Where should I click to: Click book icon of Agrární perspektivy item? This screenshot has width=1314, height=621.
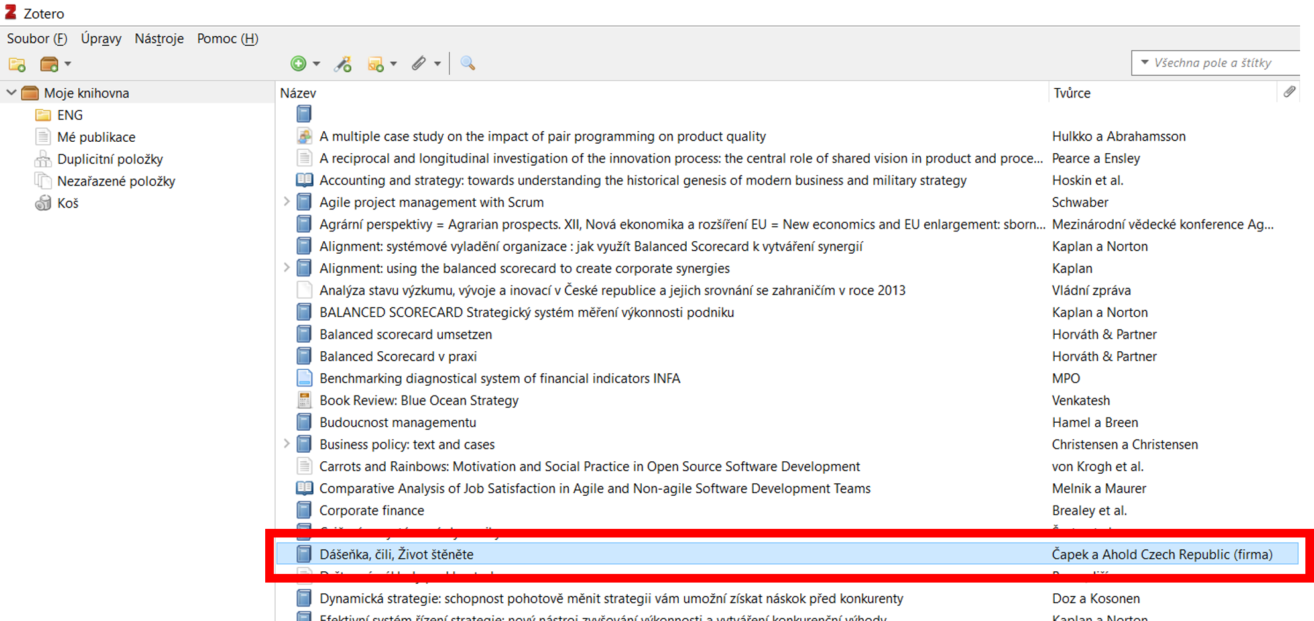(304, 224)
